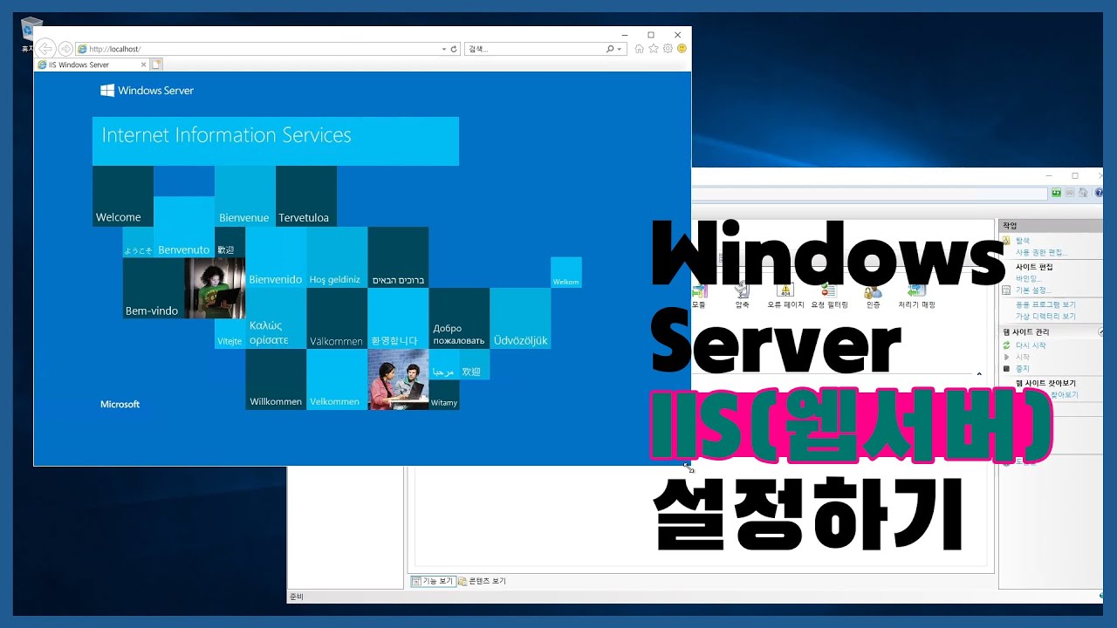Click the Welcome tile
Image resolution: width=1117 pixels, height=628 pixels.
point(123,196)
